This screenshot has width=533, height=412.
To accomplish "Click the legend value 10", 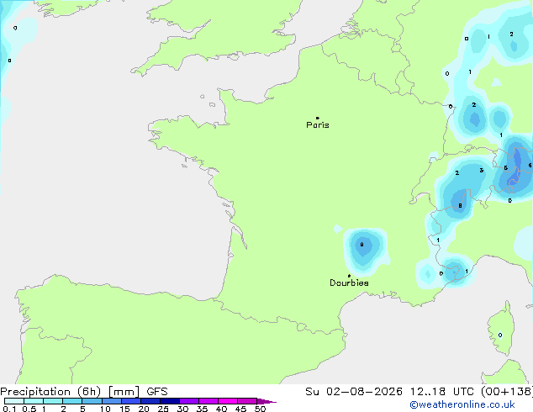I will pos(105,409).
